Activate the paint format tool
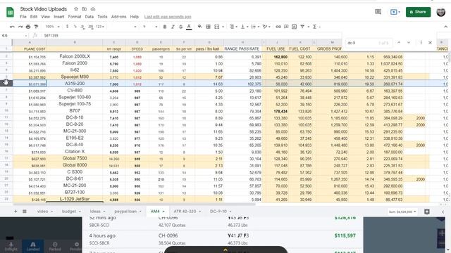Viewport: 451px width, 253px height. 36,27
